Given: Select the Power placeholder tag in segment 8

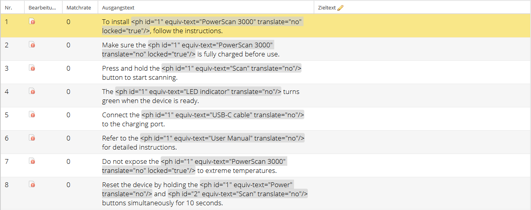Looking at the screenshot, I should pos(198,189).
